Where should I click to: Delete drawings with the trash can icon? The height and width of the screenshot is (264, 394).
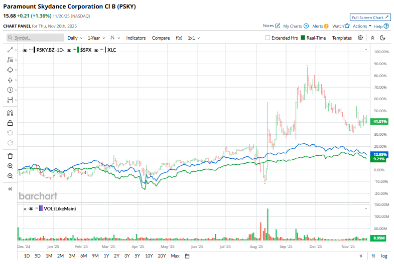(10, 156)
